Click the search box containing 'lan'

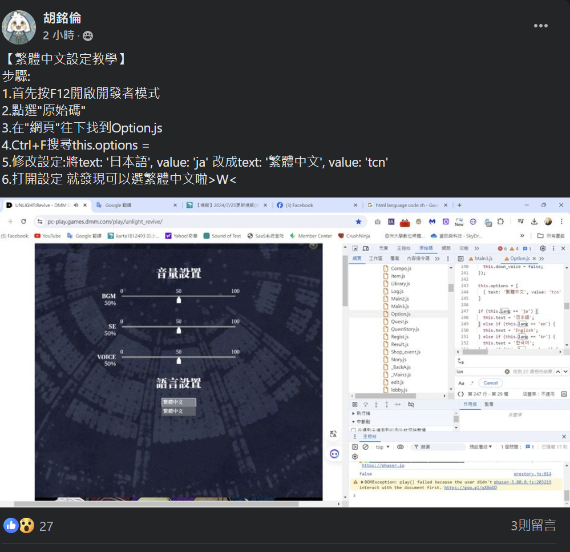coord(480,372)
